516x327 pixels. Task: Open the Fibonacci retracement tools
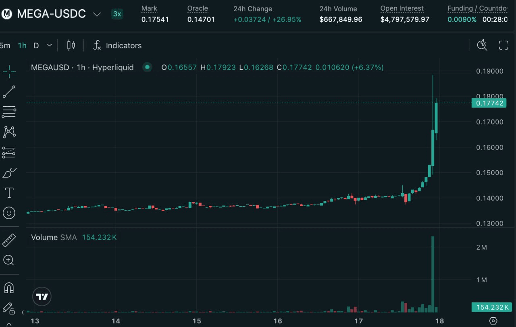coord(9,112)
